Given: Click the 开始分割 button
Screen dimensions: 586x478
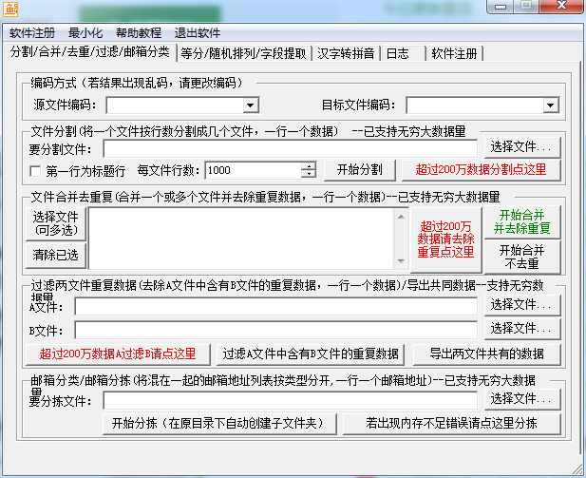Looking at the screenshot, I should (x=360, y=170).
